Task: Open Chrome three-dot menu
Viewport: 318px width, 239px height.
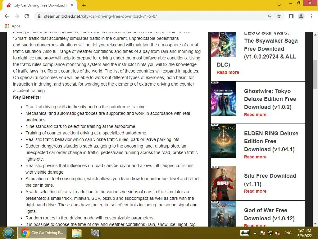Action: pos(311,16)
